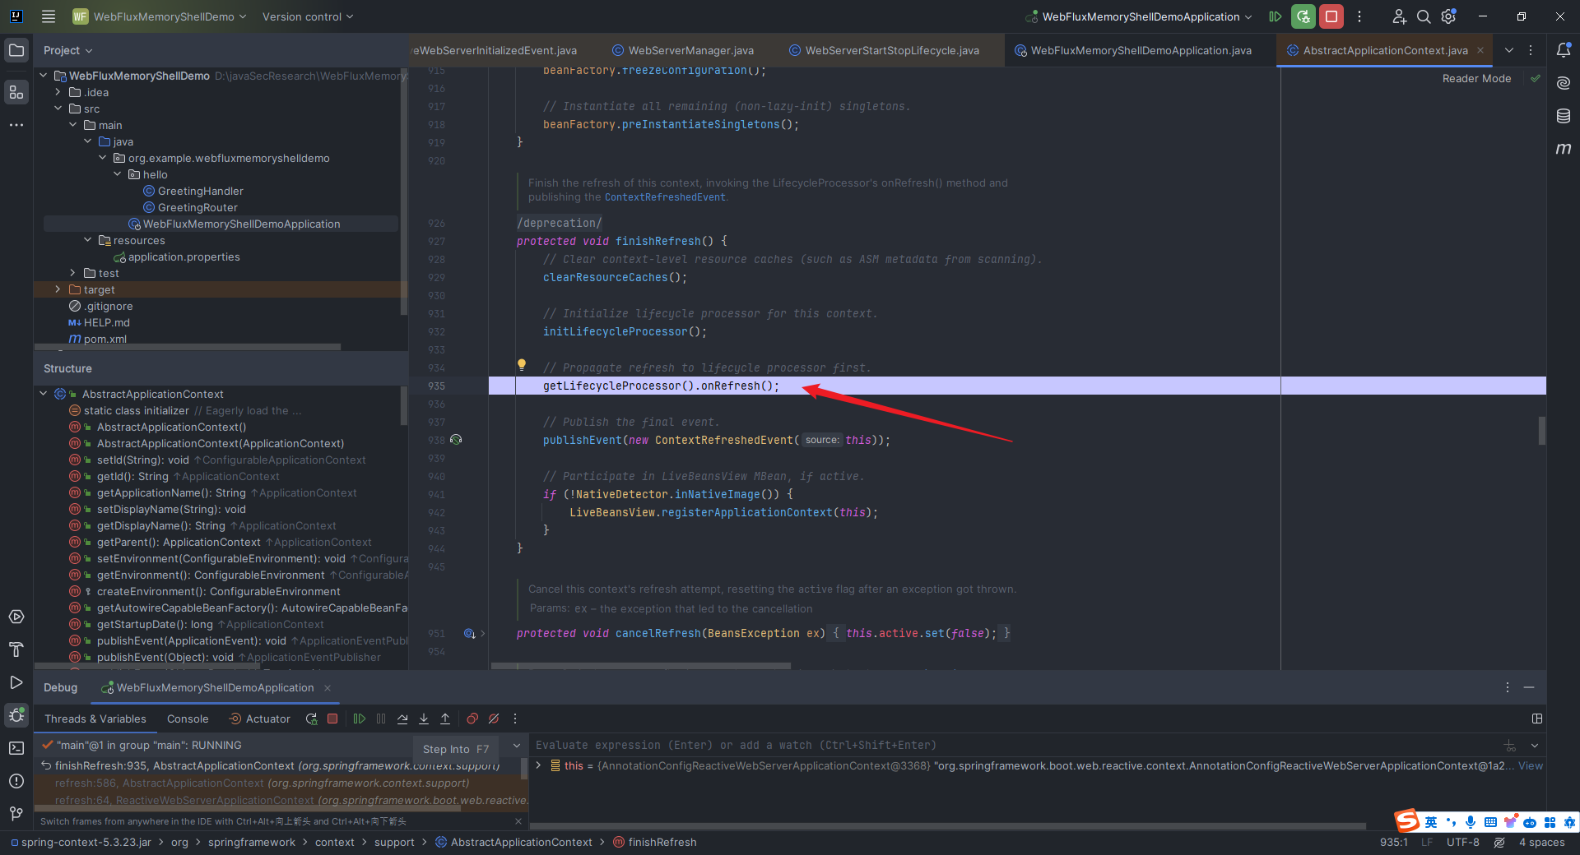Open the run configuration dropdown
The height and width of the screenshot is (855, 1580).
(1140, 16)
